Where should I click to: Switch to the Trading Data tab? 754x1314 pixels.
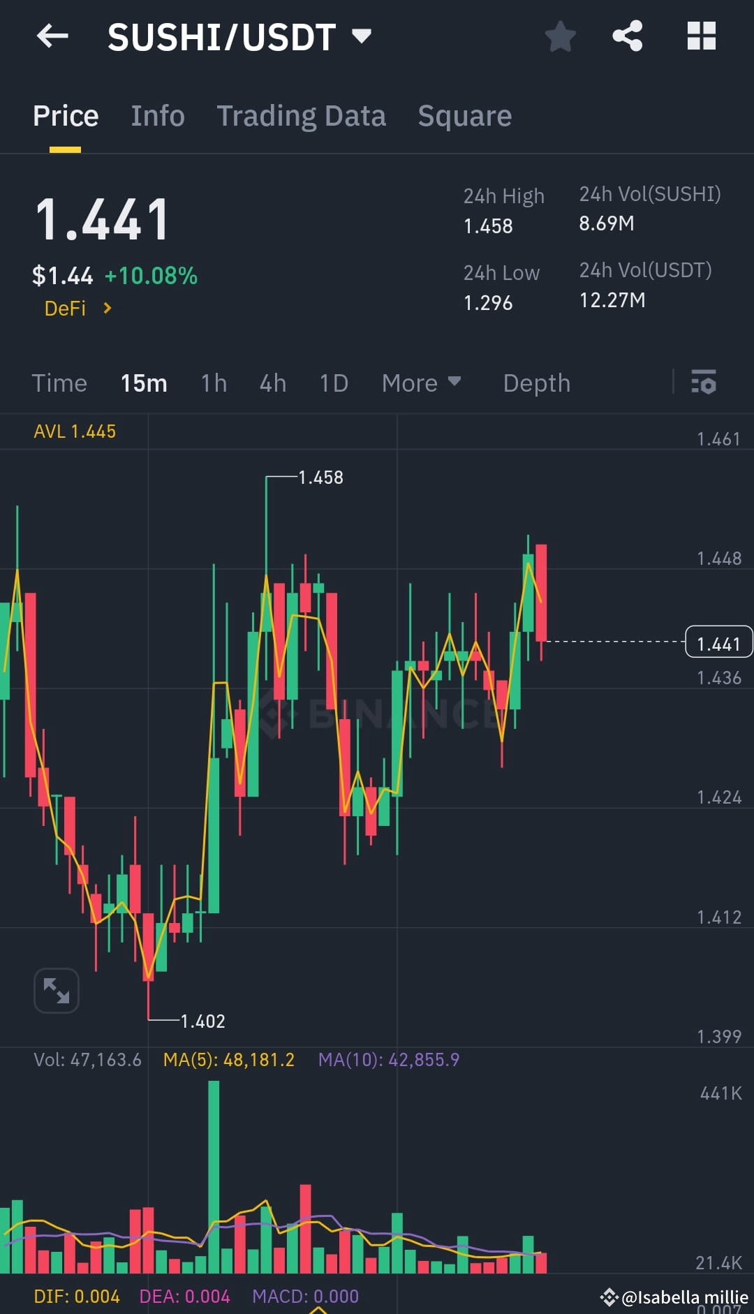point(302,115)
